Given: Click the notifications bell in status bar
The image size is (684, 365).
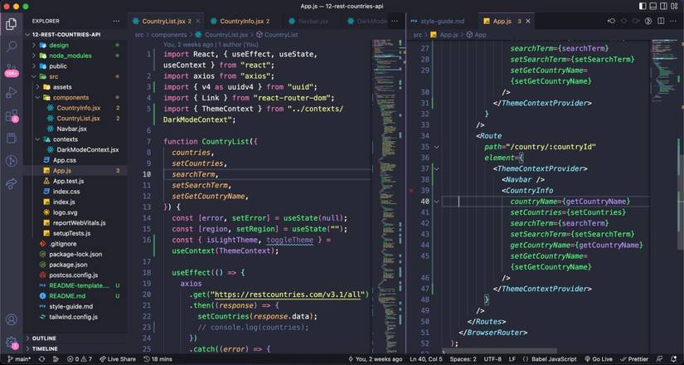Looking at the screenshot, I should 673,359.
